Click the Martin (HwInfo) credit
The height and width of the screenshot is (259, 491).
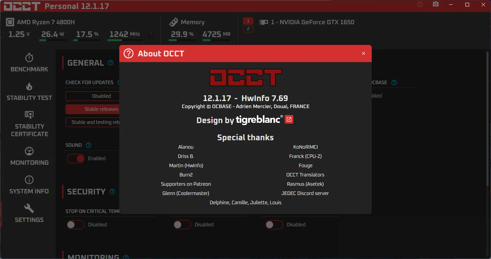coord(186,166)
